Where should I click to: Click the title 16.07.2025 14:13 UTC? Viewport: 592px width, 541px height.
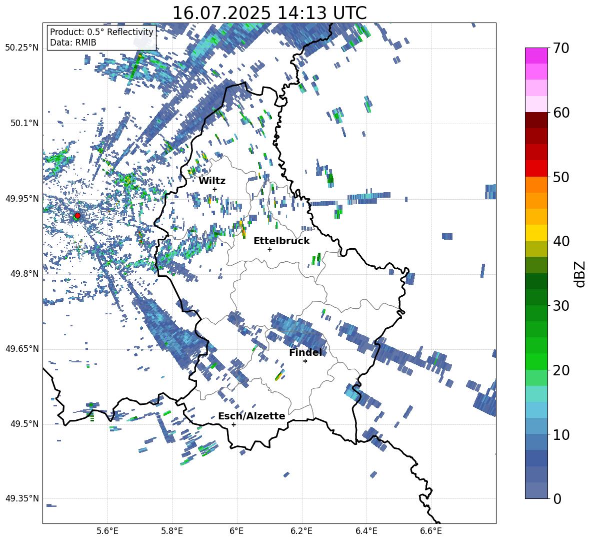coord(269,13)
